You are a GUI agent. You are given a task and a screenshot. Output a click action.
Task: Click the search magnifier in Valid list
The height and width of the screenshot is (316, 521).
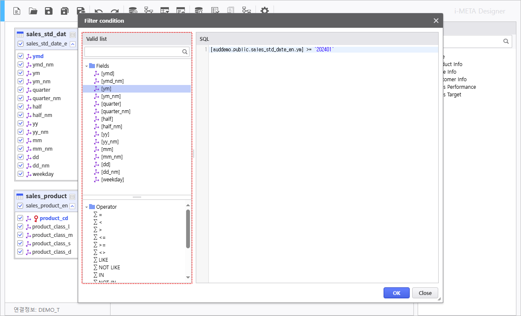(x=185, y=52)
